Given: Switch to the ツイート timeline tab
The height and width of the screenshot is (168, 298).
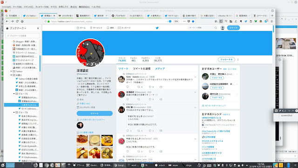Looking at the screenshot, I should (x=123, y=69).
